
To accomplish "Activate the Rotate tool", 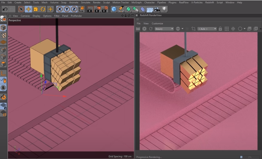I will click(43, 9).
